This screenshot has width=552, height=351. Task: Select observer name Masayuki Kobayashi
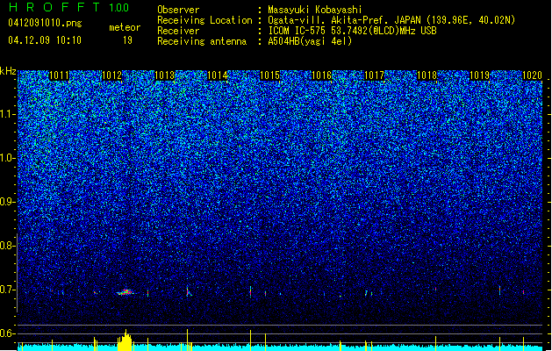pyautogui.click(x=315, y=10)
